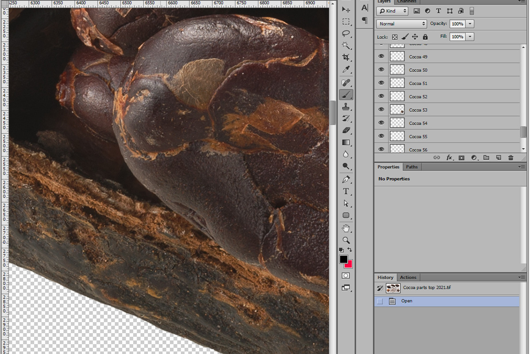531x354 pixels.
Task: Create a new layer group
Action: (x=486, y=158)
